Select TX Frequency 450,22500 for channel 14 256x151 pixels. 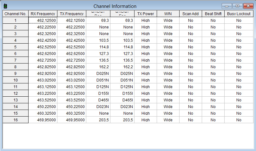[x=72, y=107]
